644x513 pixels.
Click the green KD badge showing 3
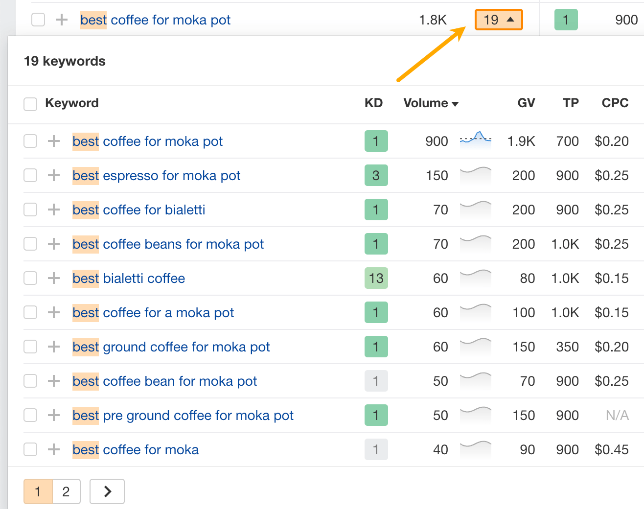click(x=376, y=175)
